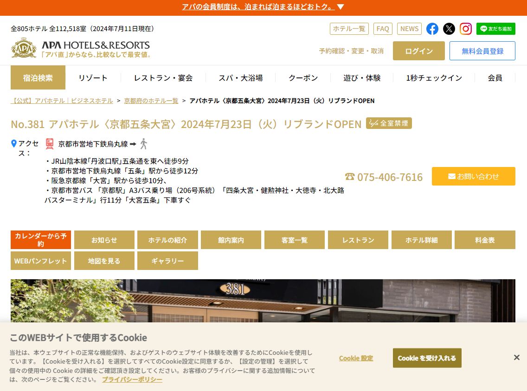Viewport: 527px width, 391px height.
Task: Open the X (Twitter) icon
Action: [x=449, y=29]
